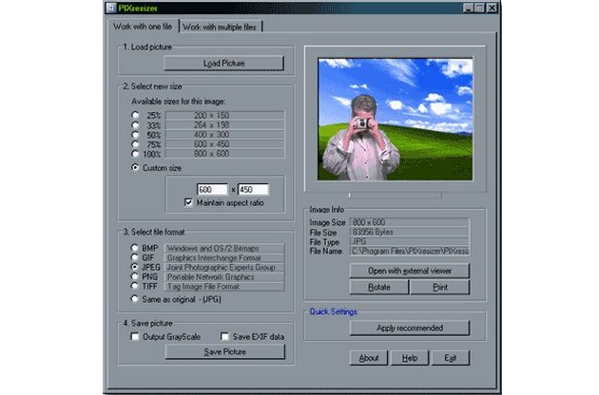Click the Rotate button
The image size is (599, 395).
click(x=379, y=288)
